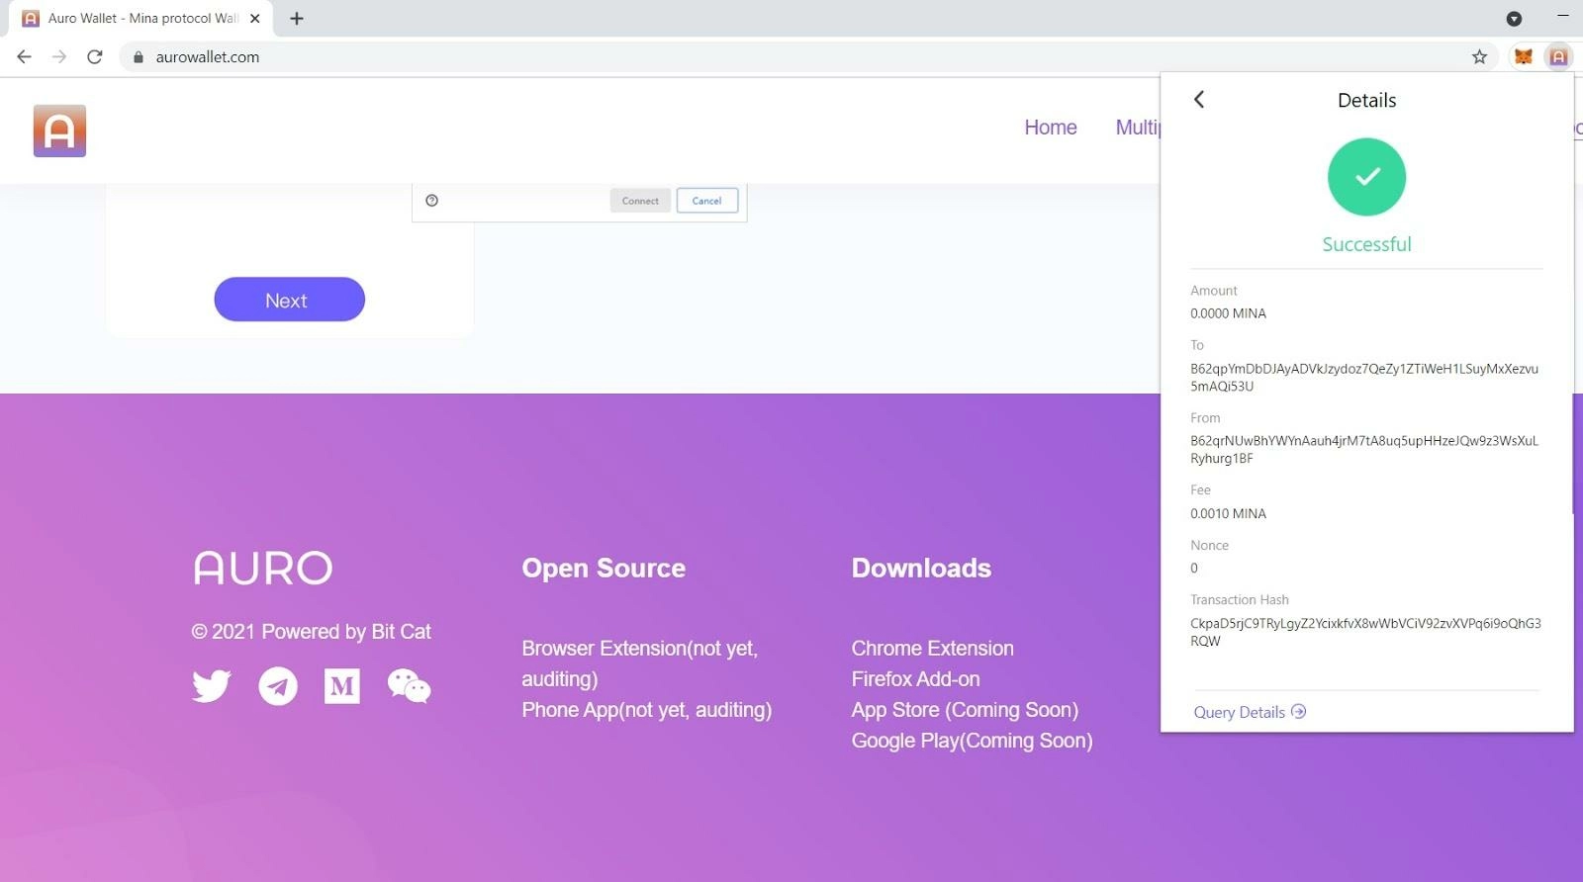1583x882 pixels.
Task: Click Browser Extension(not yet, auditing) link
Action: coord(639,663)
